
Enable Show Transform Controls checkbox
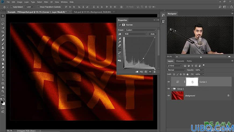pos(38,7)
